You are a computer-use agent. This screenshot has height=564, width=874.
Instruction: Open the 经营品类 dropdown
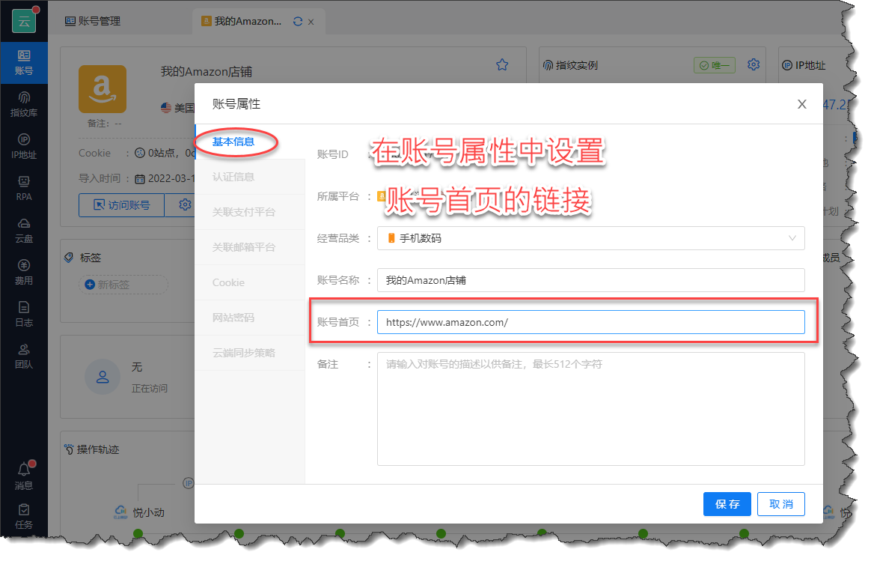click(591, 238)
